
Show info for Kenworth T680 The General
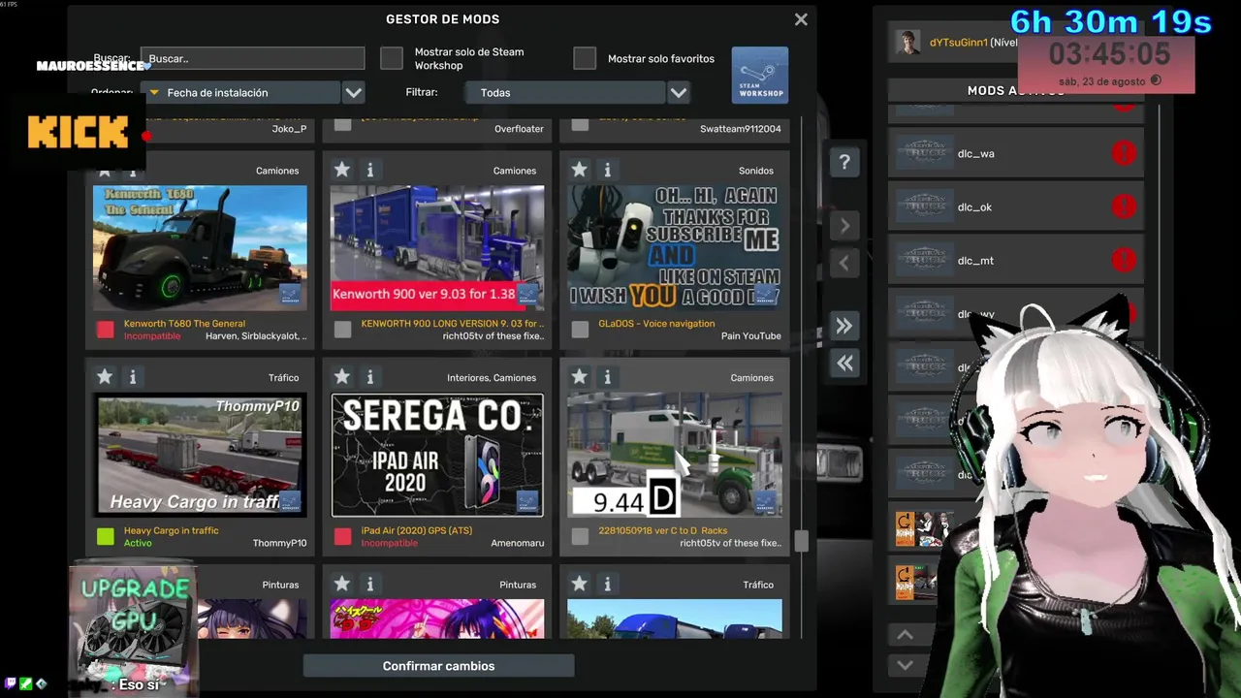[x=133, y=170]
